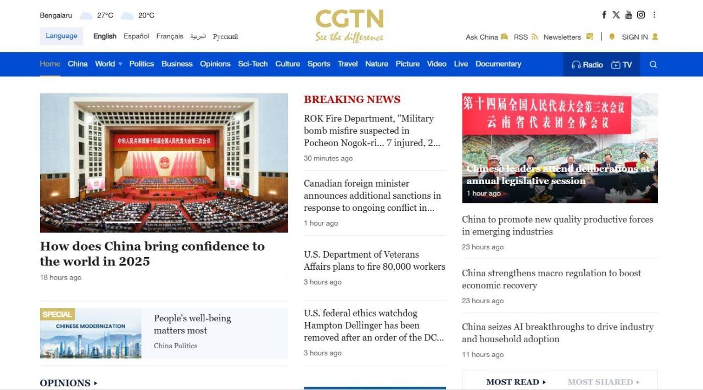
Task: Click the three-dot more social options icon
Action: coord(654,15)
